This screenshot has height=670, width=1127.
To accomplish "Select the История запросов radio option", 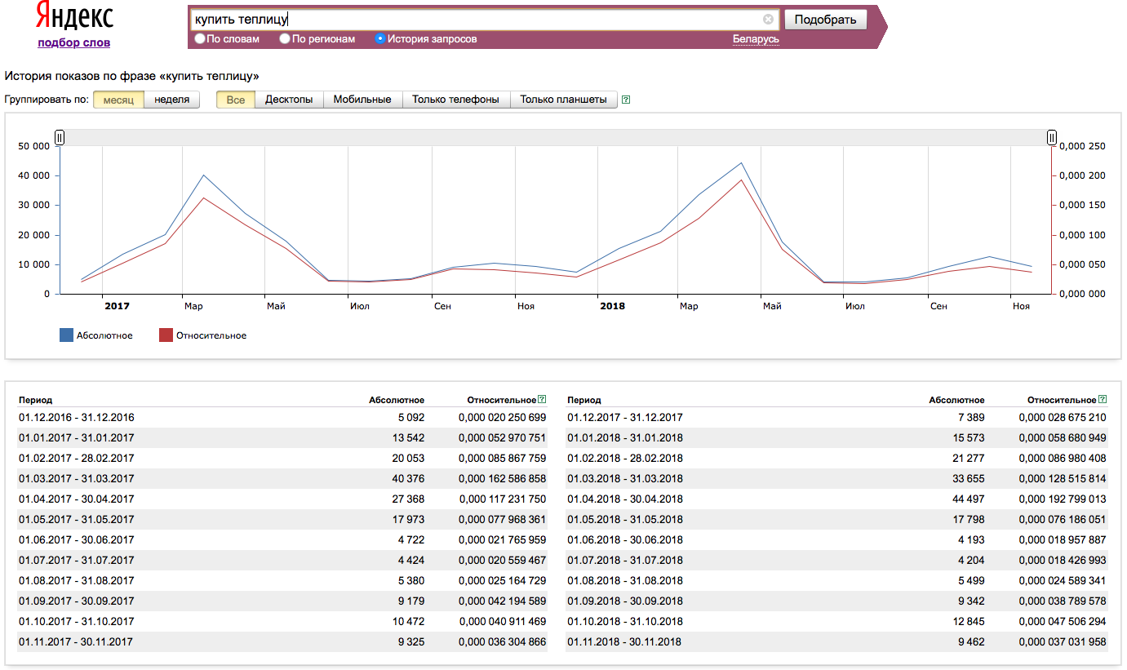I will point(380,38).
